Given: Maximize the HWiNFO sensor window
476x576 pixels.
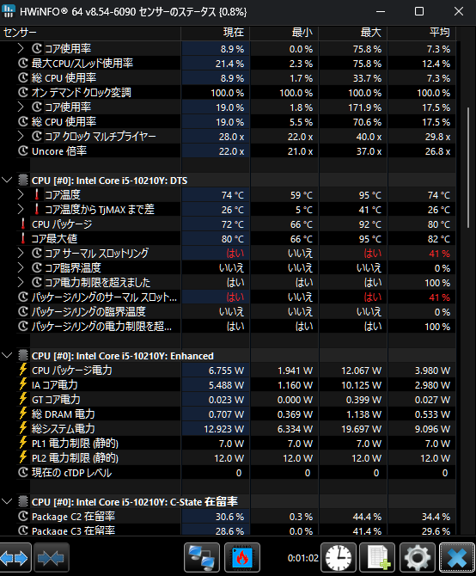Looking at the screenshot, I should (419, 11).
